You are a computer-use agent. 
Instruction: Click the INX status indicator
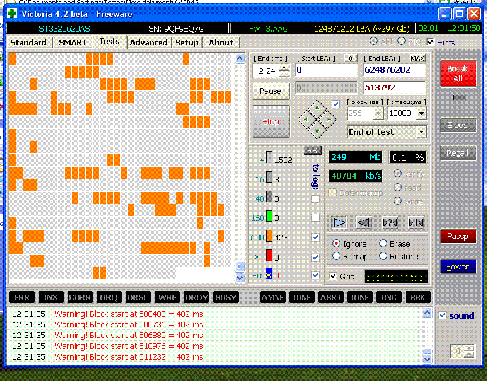(51, 297)
